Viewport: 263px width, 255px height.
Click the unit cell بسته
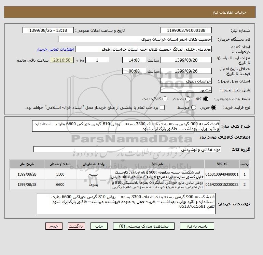click(x=94, y=174)
